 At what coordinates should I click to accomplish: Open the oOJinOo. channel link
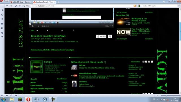[x=83, y=82]
